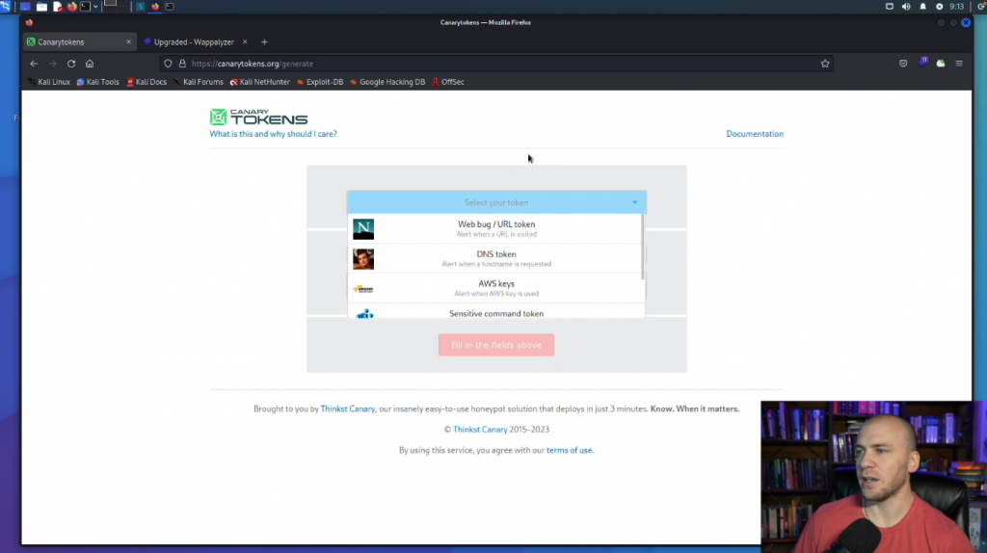
Task: Open the Pocket save button
Action: click(x=903, y=64)
